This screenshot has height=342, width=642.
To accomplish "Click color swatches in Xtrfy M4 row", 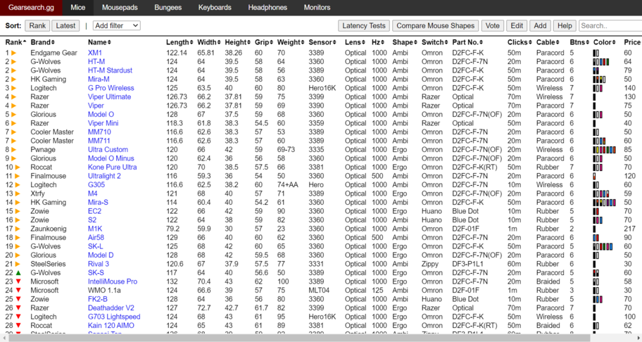I will point(601,194).
